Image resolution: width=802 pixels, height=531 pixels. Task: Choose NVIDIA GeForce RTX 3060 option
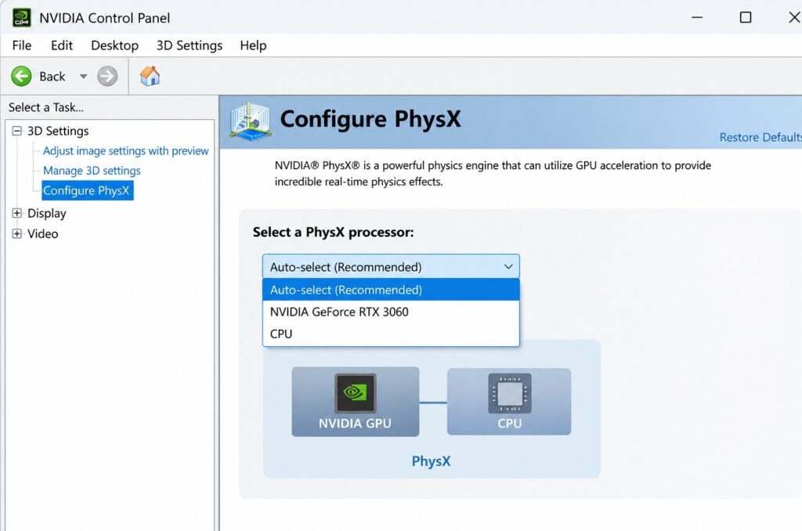(x=391, y=312)
